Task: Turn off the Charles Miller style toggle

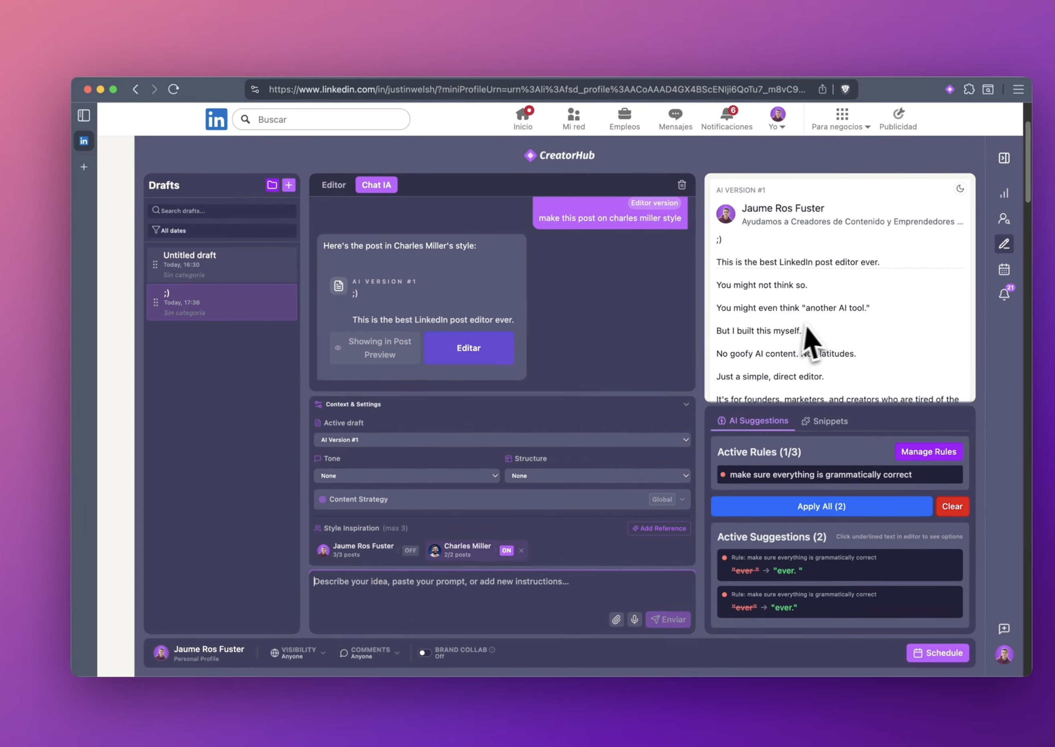Action: pos(506,550)
